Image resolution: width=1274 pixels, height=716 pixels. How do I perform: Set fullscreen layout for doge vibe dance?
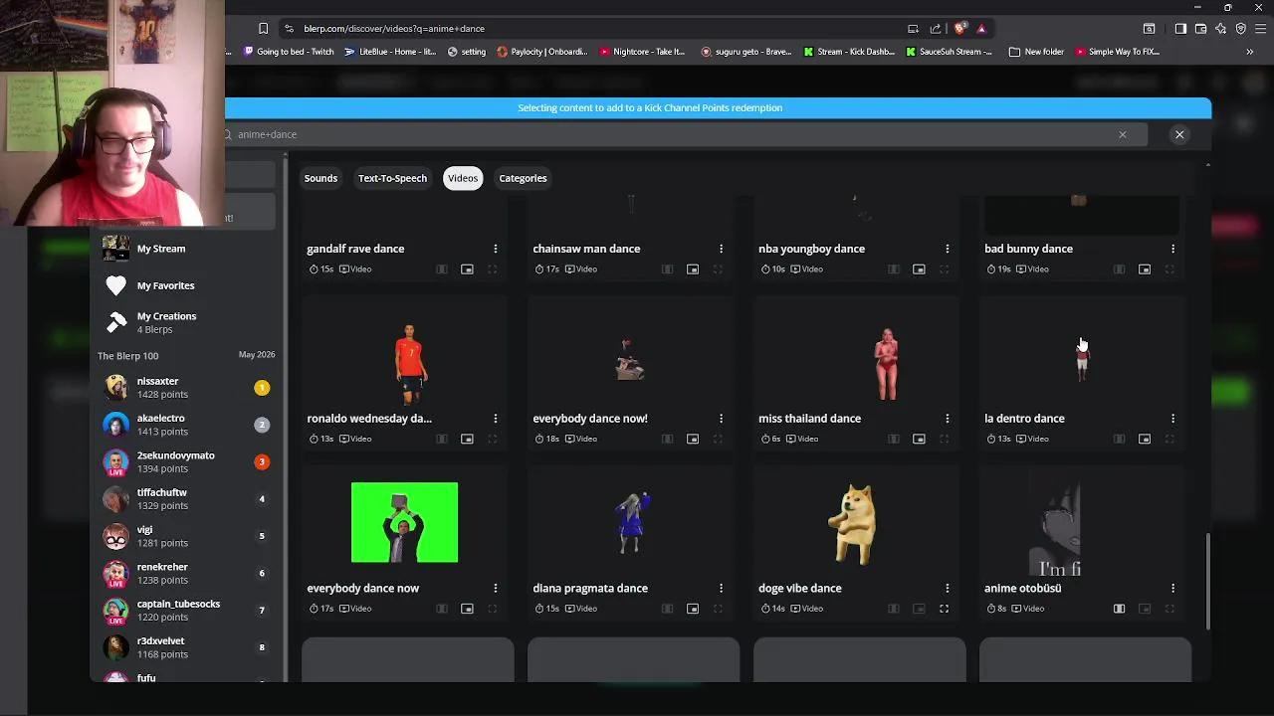pyautogui.click(x=944, y=609)
